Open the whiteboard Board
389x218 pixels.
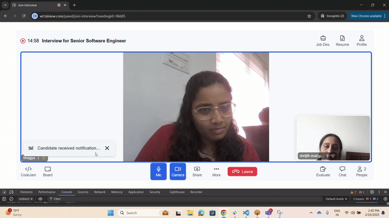[x=48, y=171]
